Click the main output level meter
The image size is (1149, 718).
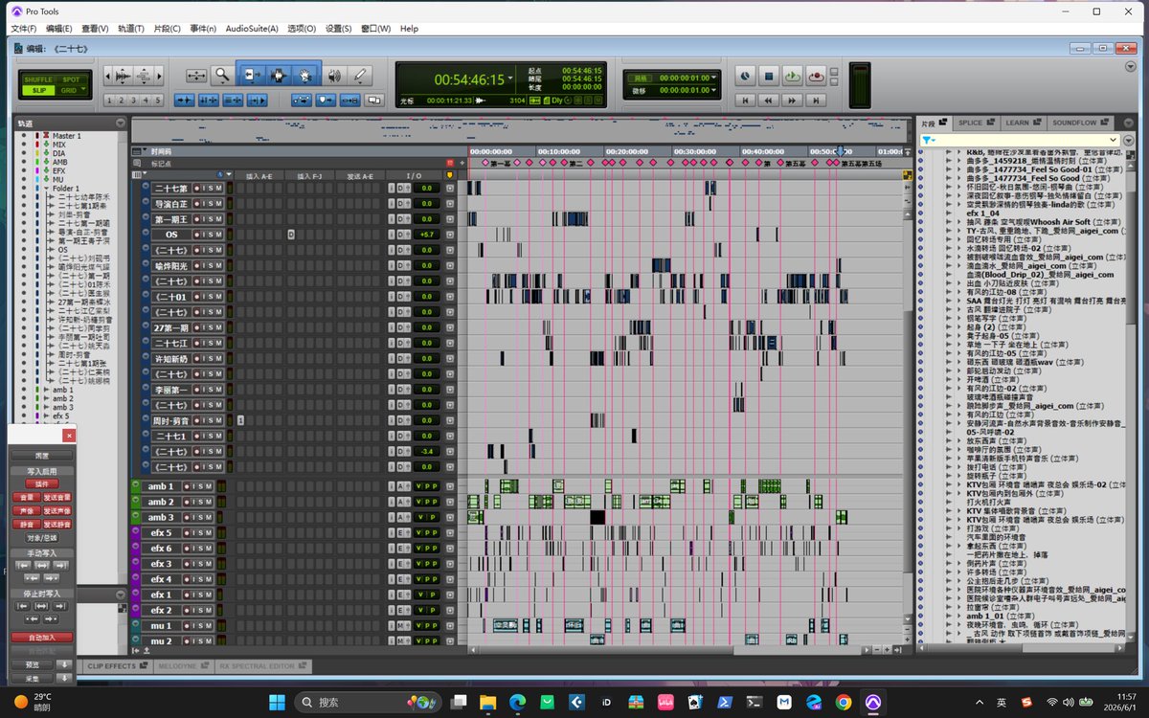[x=858, y=86]
